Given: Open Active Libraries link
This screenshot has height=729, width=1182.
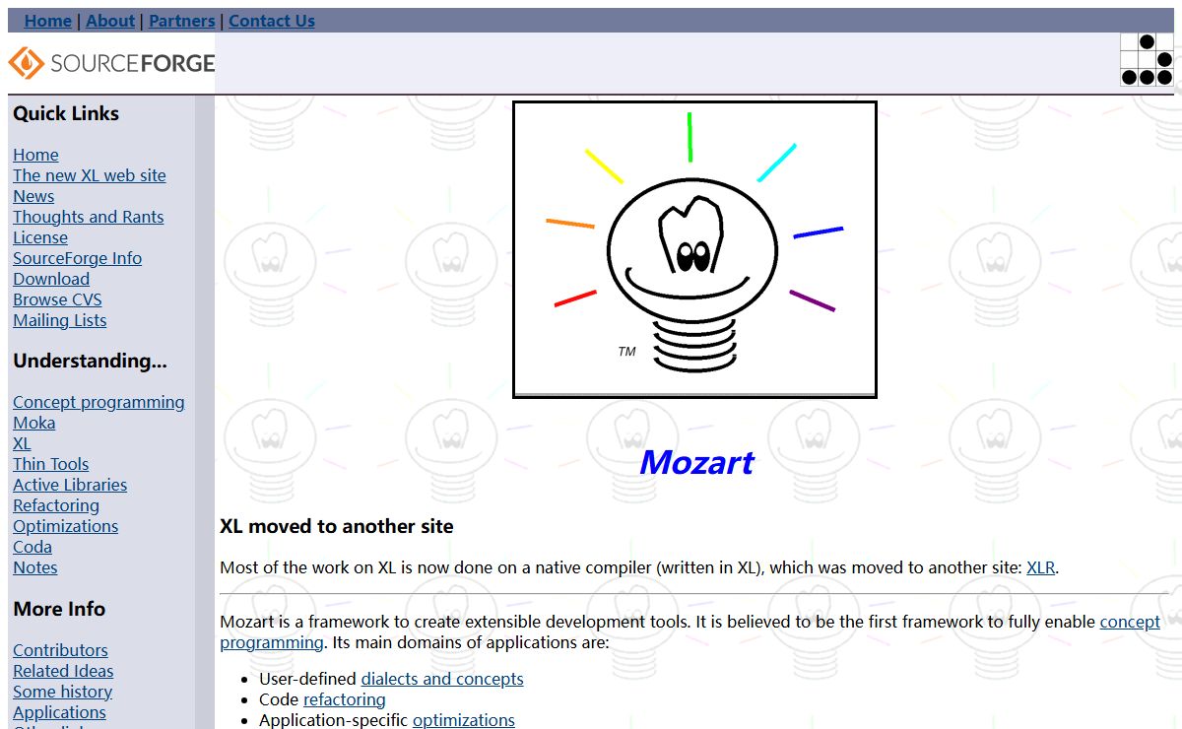Looking at the screenshot, I should [70, 485].
